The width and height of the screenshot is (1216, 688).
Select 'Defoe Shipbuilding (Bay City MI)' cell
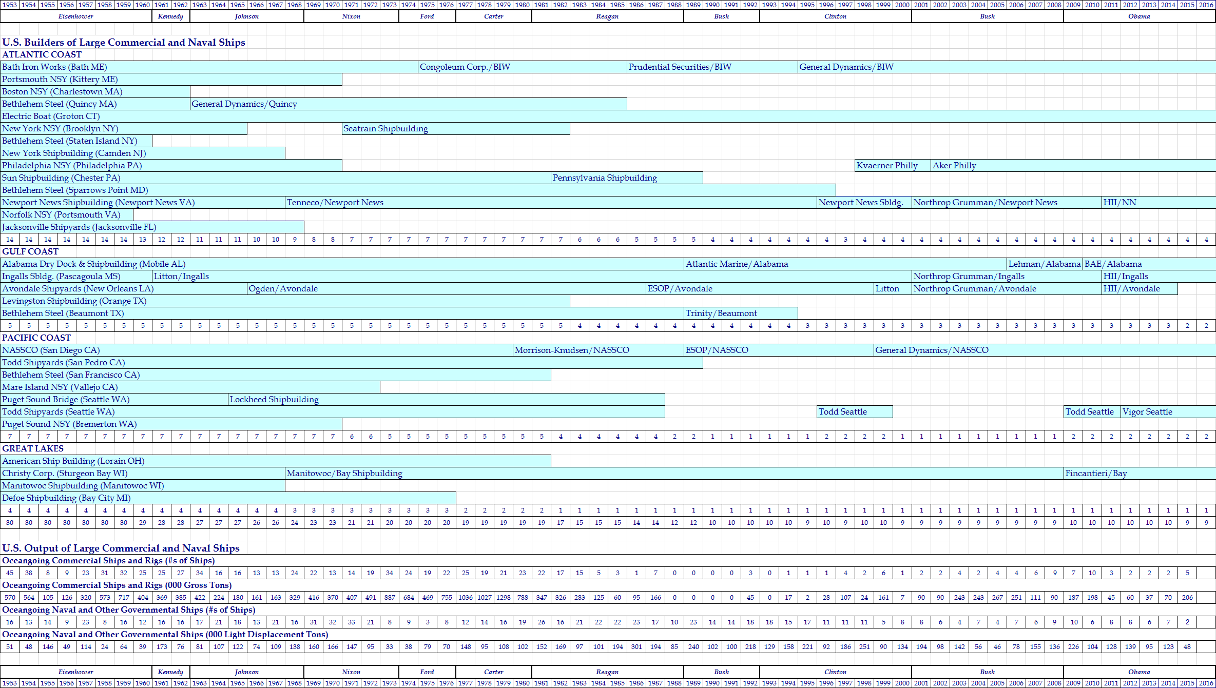click(x=228, y=498)
